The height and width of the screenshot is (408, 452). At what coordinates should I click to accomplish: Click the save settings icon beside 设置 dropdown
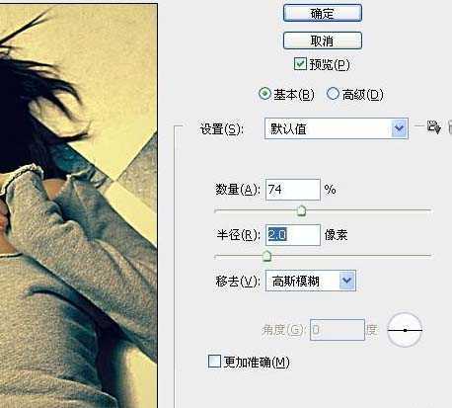(x=433, y=127)
